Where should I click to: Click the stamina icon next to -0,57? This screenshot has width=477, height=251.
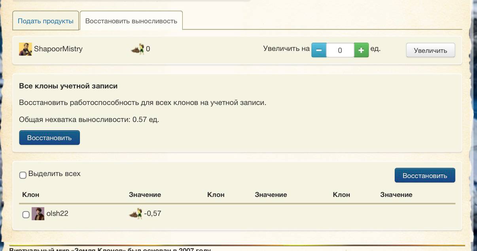(136, 214)
